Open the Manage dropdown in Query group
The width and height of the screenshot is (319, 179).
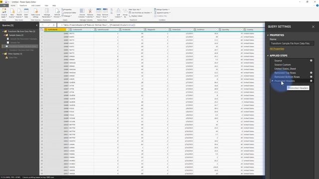click(66, 16)
